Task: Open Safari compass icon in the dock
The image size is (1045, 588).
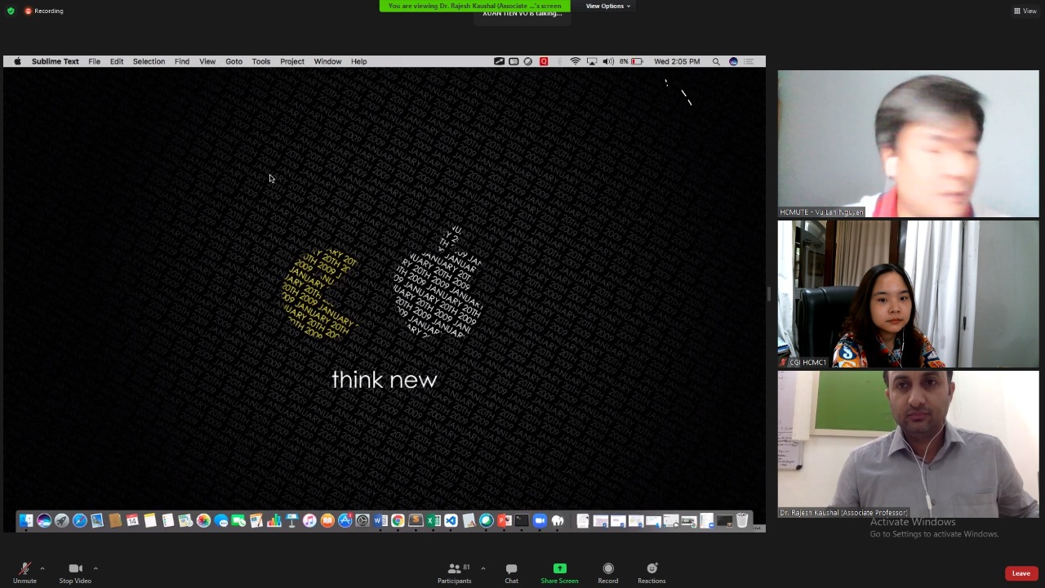Action: pyautogui.click(x=80, y=521)
